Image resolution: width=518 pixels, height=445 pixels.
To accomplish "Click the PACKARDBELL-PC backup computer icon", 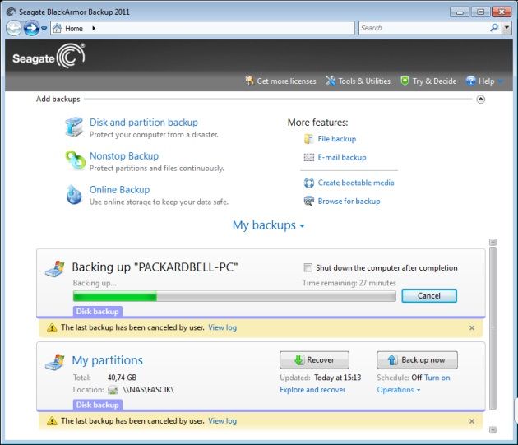I will 55,269.
